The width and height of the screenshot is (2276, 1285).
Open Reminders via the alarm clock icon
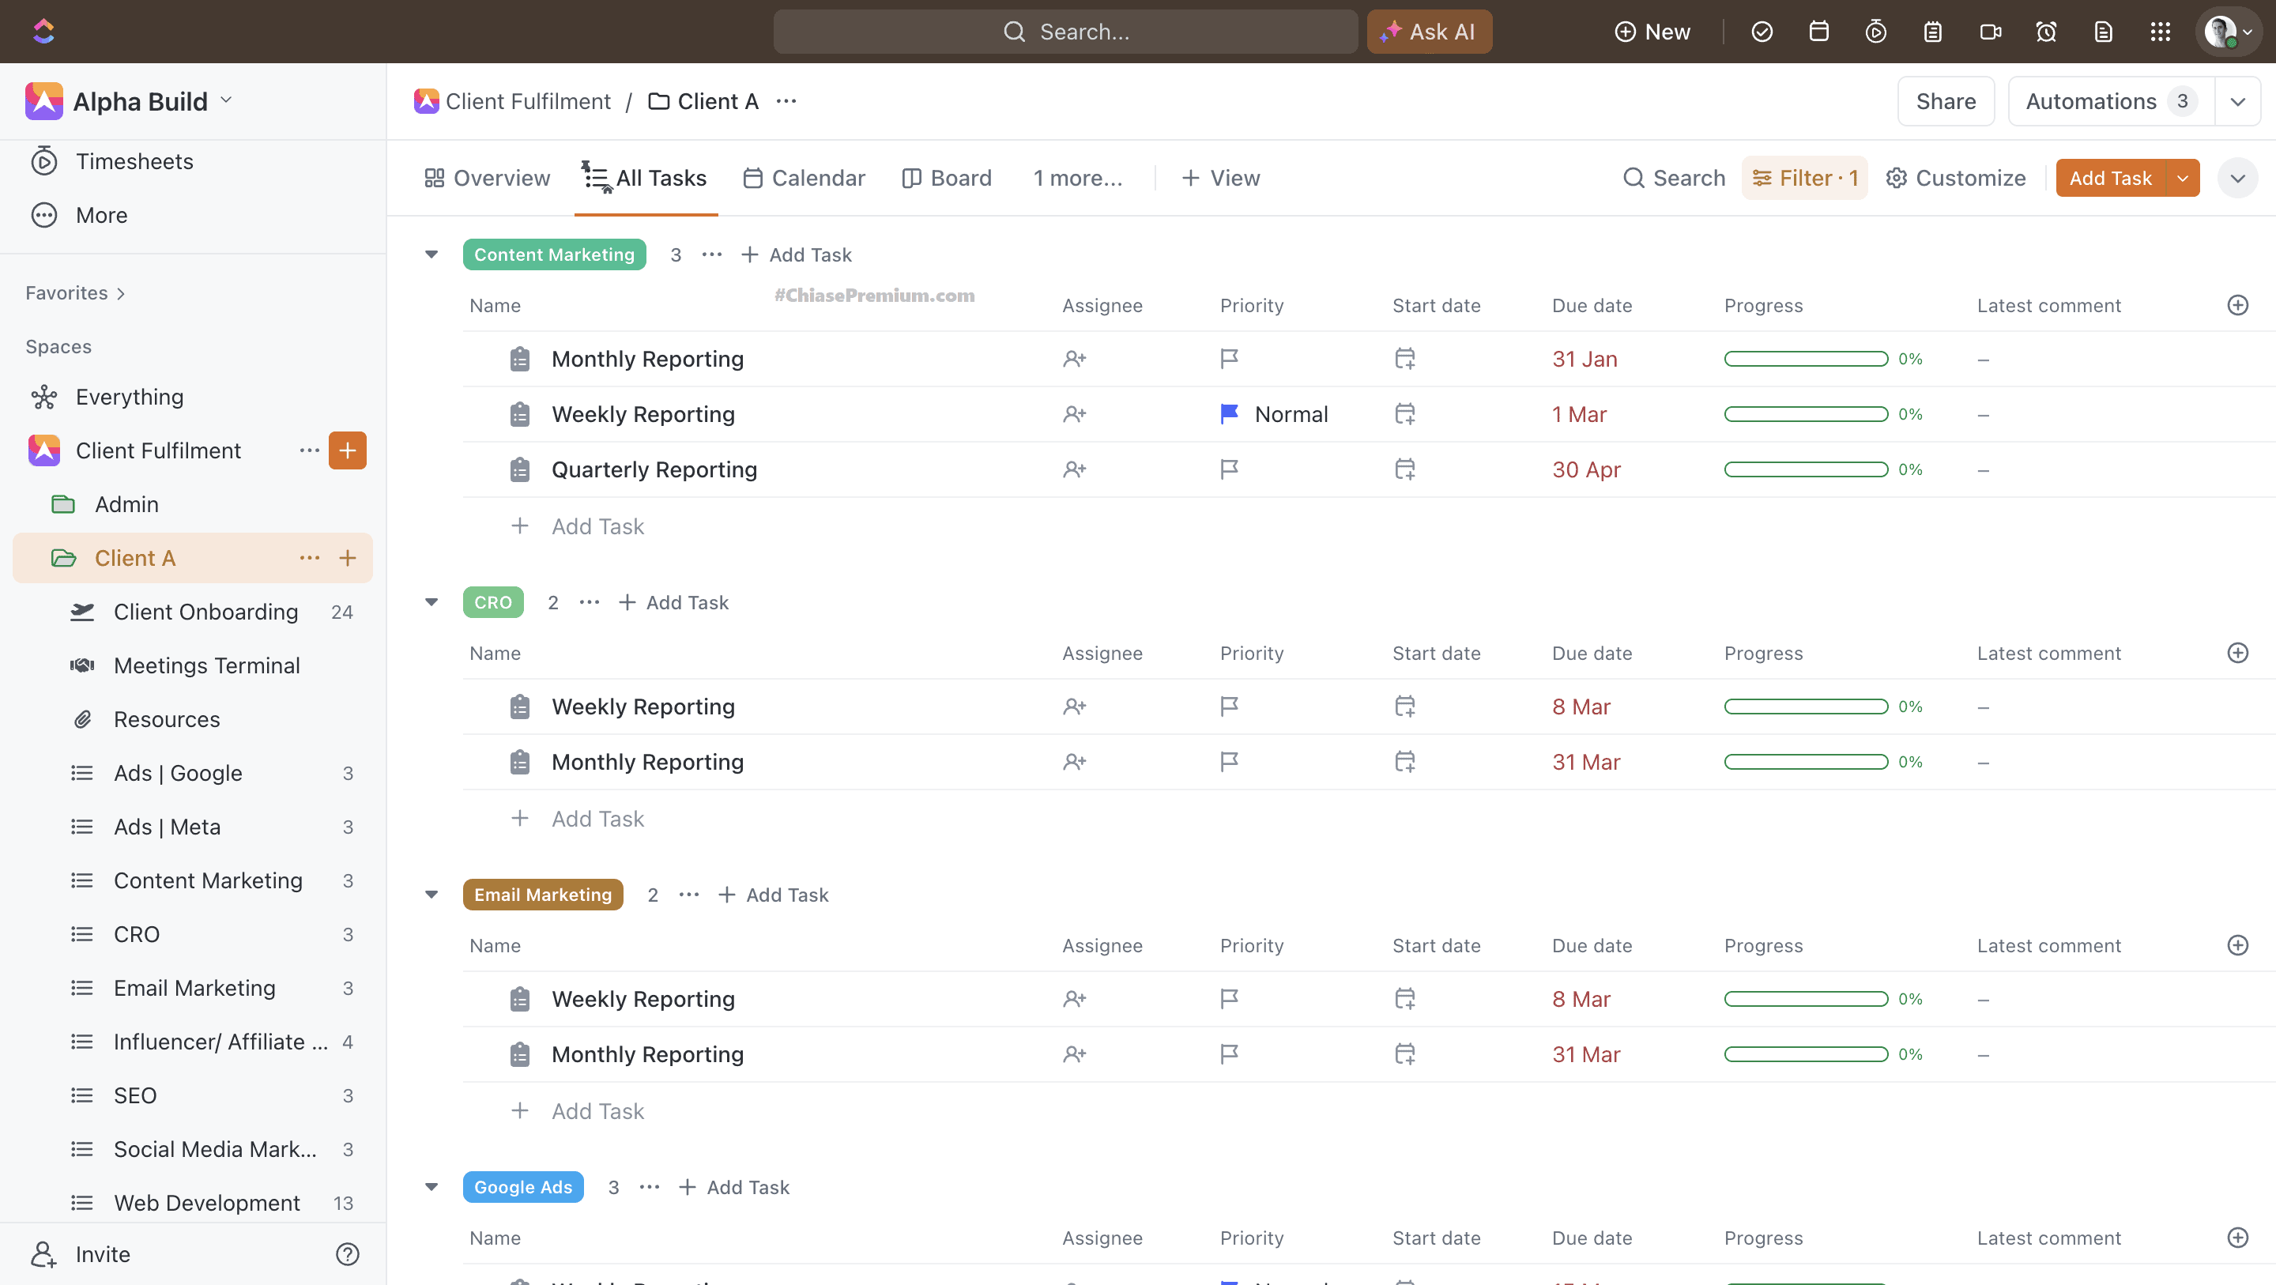click(2046, 31)
